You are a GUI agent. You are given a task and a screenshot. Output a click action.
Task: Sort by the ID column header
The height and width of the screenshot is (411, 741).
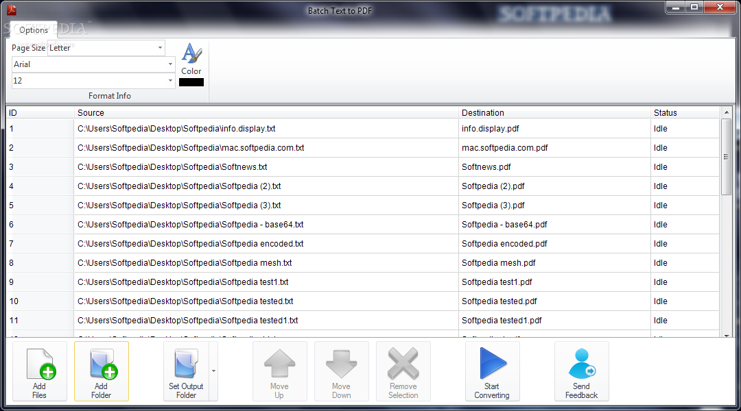point(40,113)
